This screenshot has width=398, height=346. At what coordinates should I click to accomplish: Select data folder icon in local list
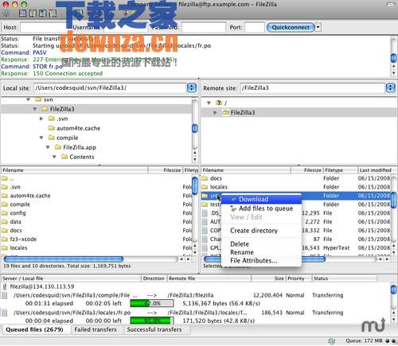point(5,222)
